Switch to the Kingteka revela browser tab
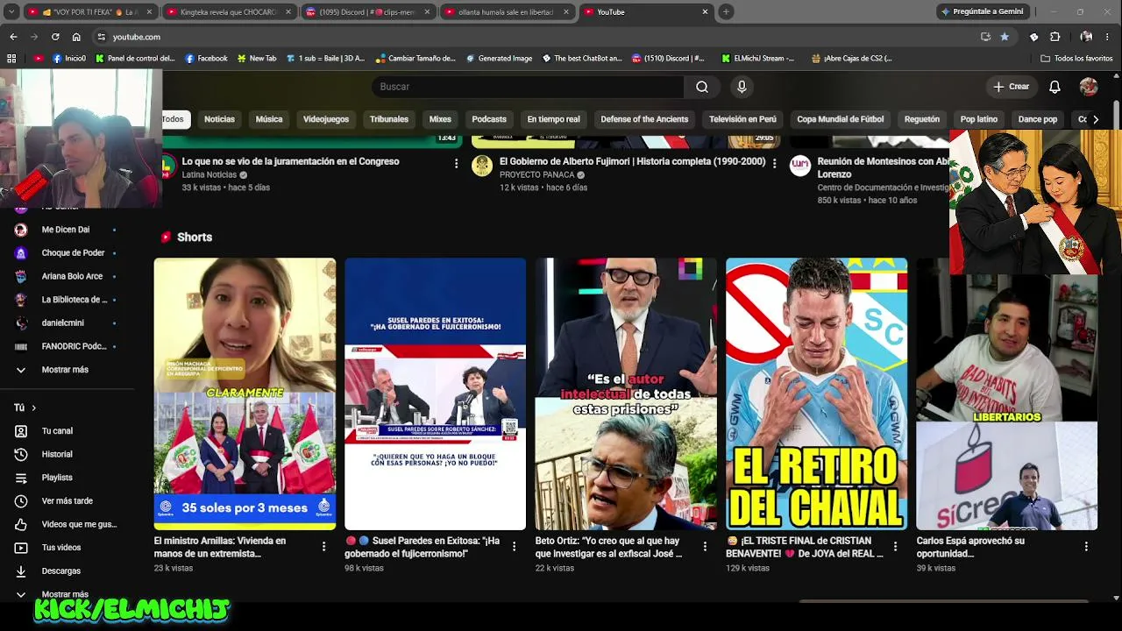This screenshot has width=1122, height=631. click(228, 12)
